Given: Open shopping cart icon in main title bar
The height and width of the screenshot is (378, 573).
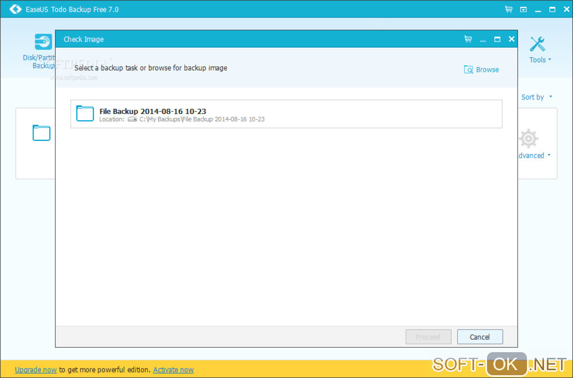Looking at the screenshot, I should [509, 9].
